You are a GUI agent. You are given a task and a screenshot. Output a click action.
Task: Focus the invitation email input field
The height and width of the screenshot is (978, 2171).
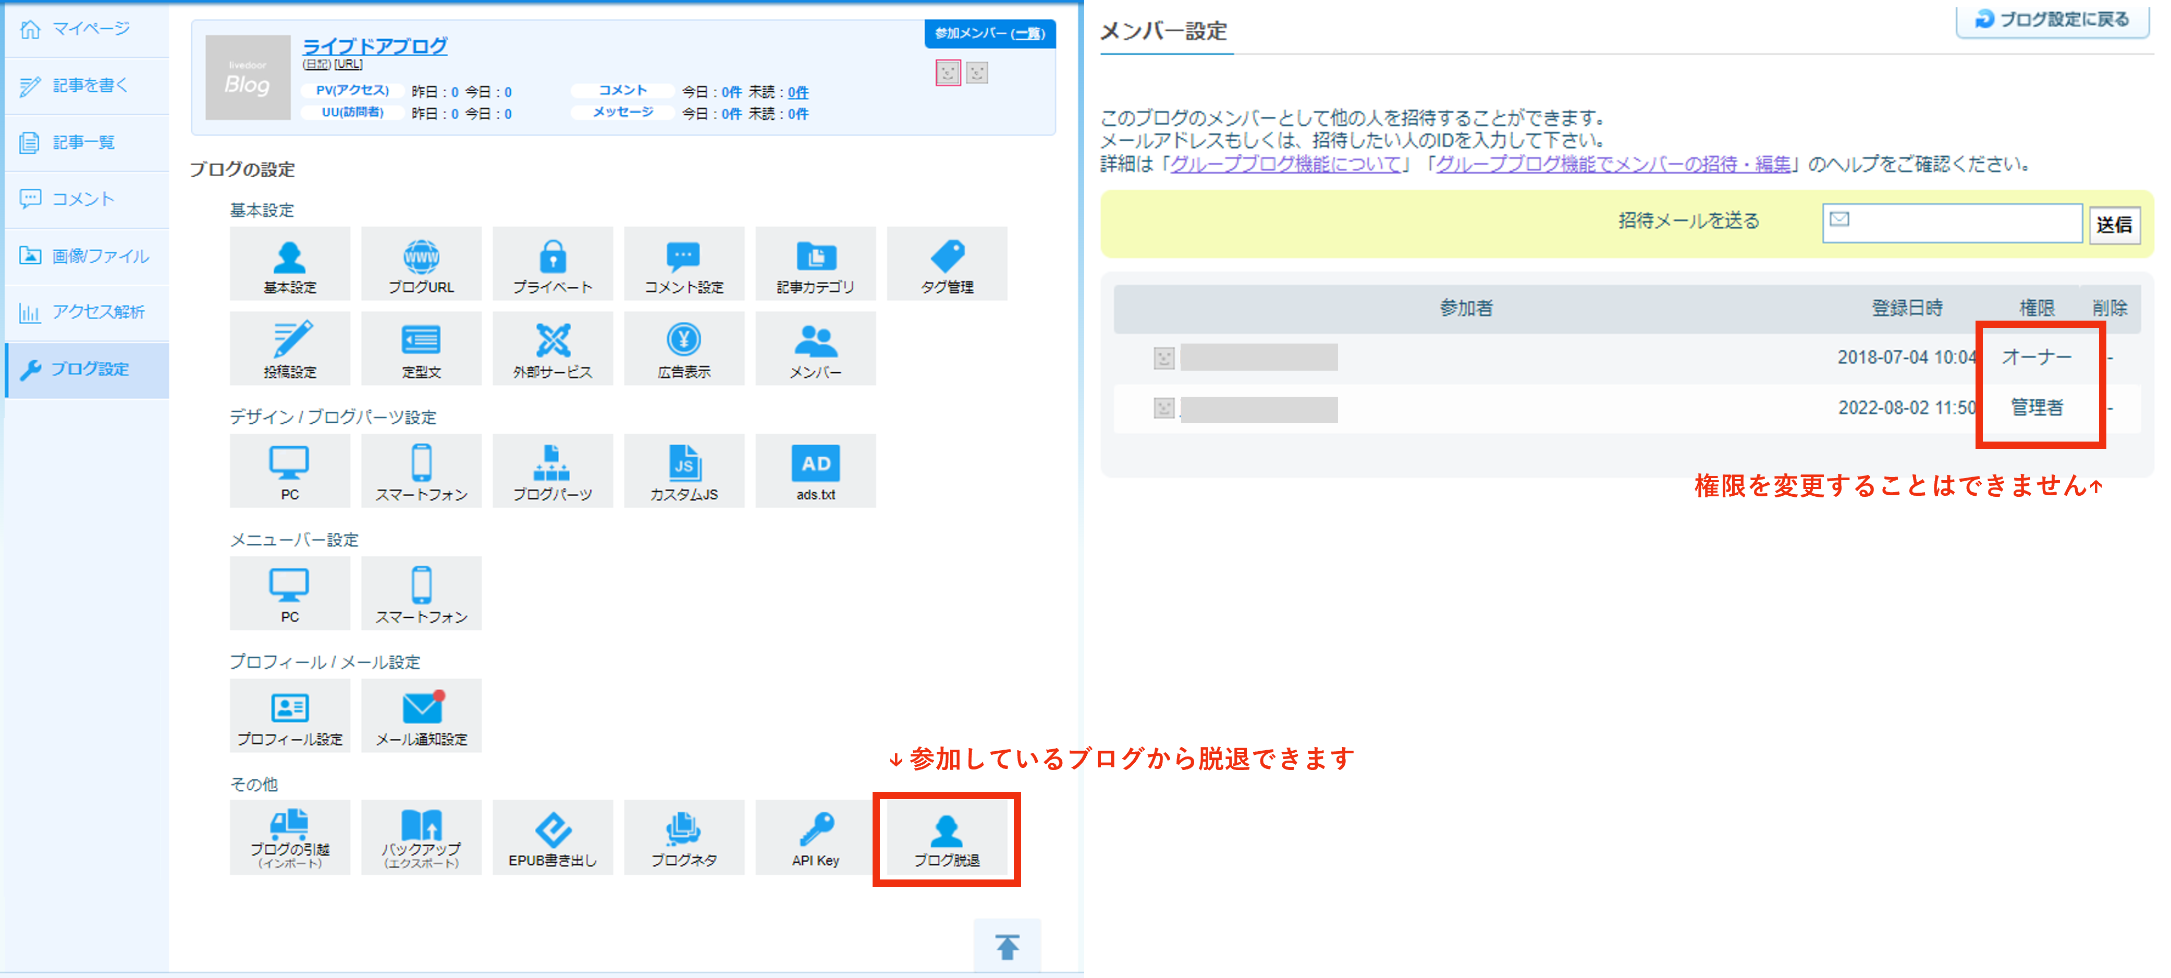[1952, 224]
